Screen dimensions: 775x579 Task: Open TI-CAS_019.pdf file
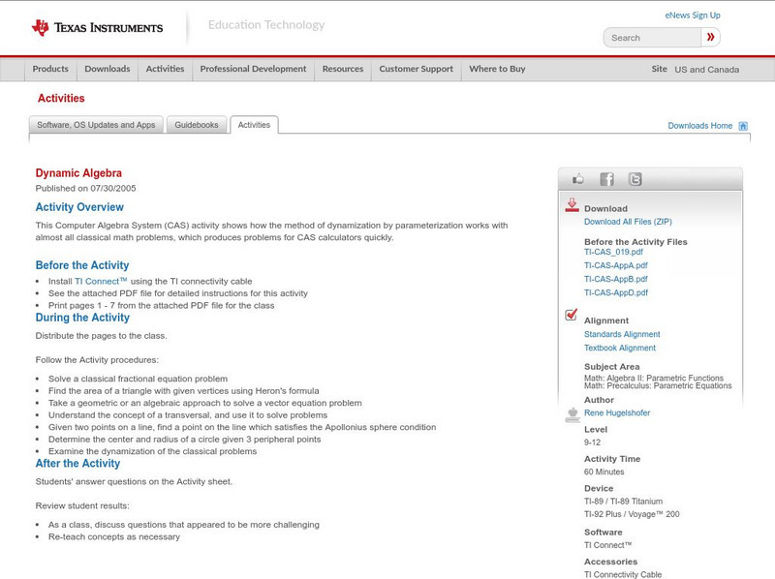point(613,252)
